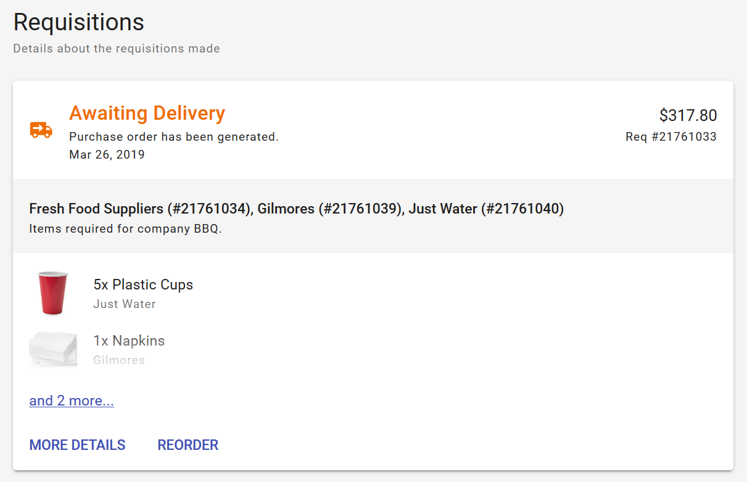Click the orange delivery truck icon
The width and height of the screenshot is (747, 482).
(x=41, y=130)
